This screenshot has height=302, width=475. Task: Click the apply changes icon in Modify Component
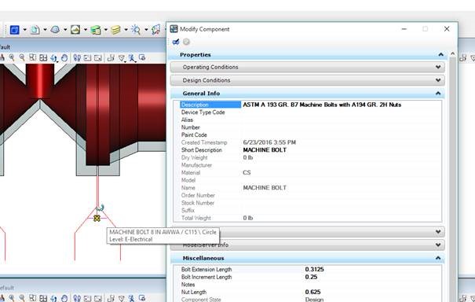pyautogui.click(x=176, y=42)
